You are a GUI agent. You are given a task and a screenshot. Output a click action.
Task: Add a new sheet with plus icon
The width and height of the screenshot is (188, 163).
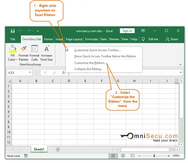pyautogui.click(x=58, y=150)
